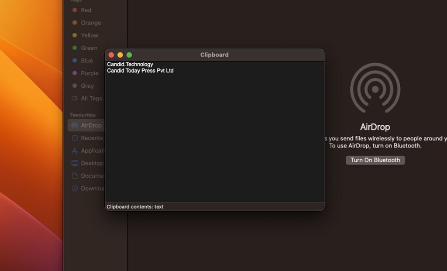Image resolution: width=447 pixels, height=271 pixels.
Task: Click the blue tag color dot
Action: (x=75, y=60)
